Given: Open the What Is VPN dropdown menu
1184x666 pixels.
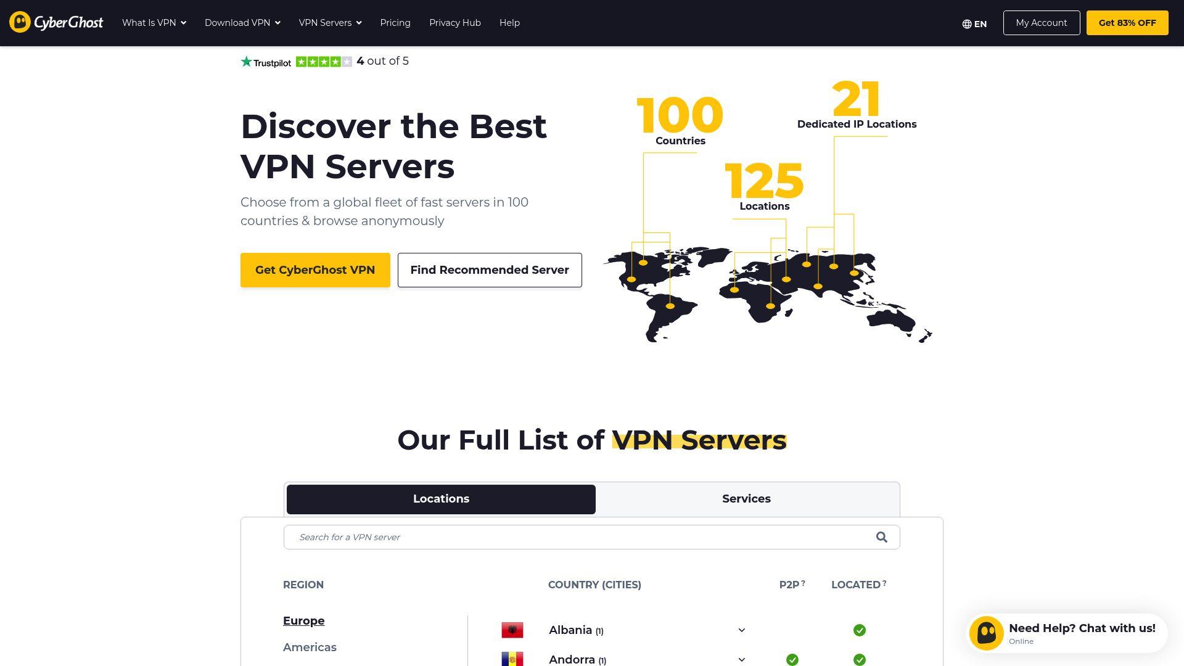Looking at the screenshot, I should [x=154, y=23].
